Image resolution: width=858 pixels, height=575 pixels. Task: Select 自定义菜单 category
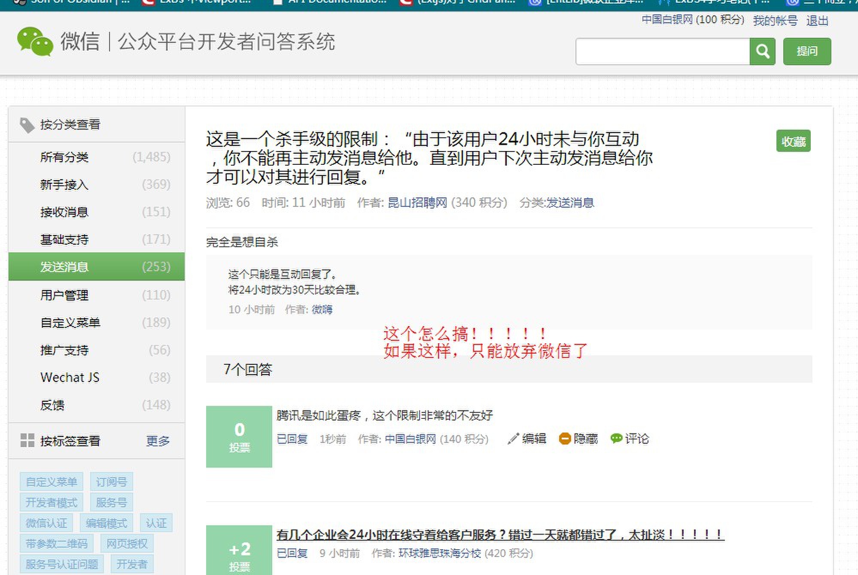(x=97, y=322)
